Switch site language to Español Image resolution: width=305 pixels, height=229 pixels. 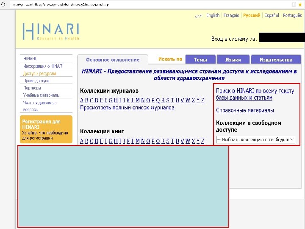pyautogui.click(x=272, y=15)
